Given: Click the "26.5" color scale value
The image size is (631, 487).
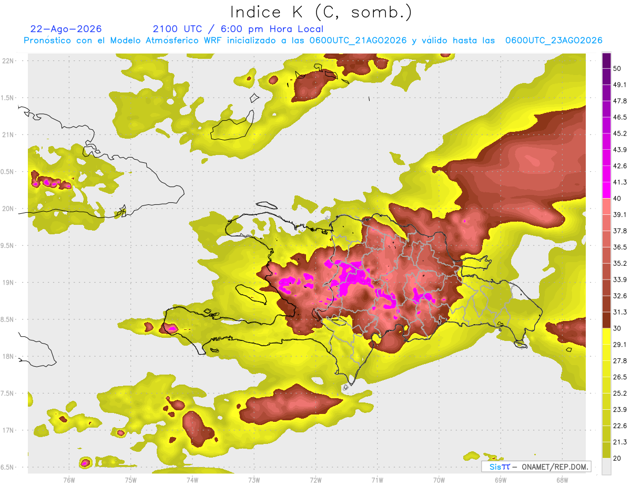Looking at the screenshot, I should (620, 377).
